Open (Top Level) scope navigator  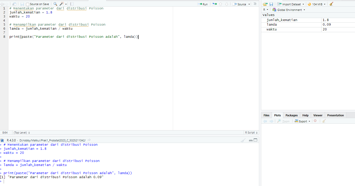coord(22,133)
